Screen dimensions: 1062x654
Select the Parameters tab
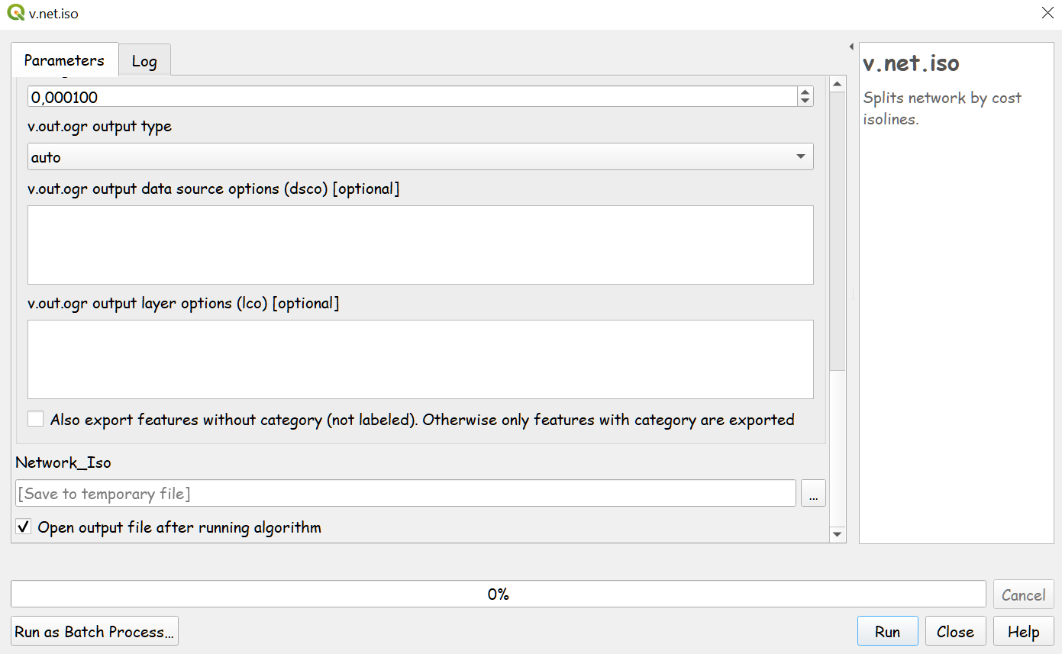pyautogui.click(x=64, y=60)
